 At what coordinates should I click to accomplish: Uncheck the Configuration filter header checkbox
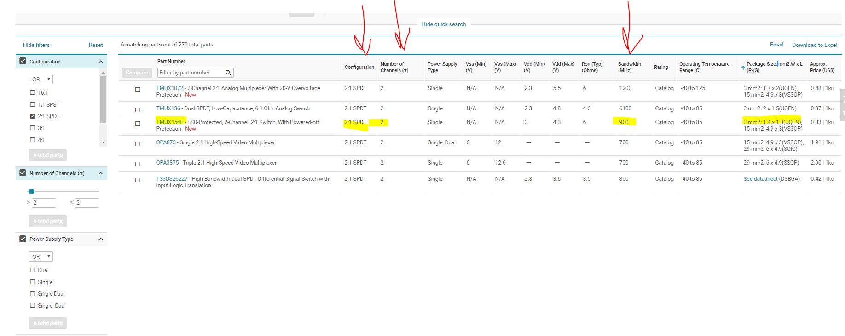click(x=23, y=61)
